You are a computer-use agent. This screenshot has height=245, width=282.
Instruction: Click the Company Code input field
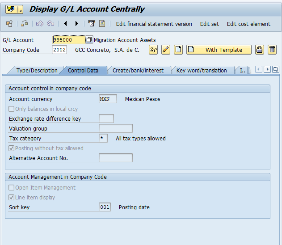click(59, 50)
